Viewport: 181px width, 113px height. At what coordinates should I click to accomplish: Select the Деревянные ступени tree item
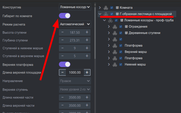coord(145,33)
